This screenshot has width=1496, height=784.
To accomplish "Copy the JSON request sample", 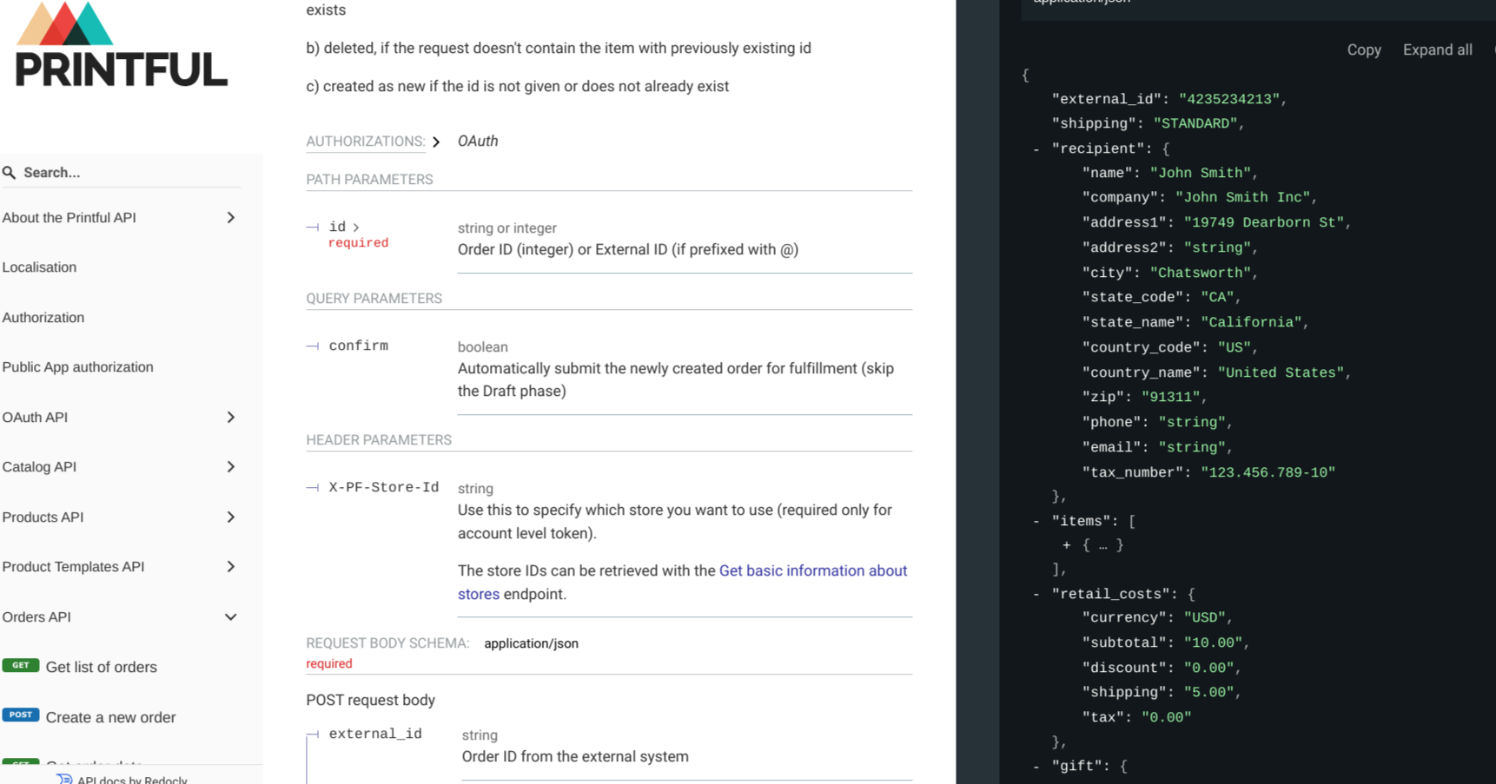I will [1364, 50].
